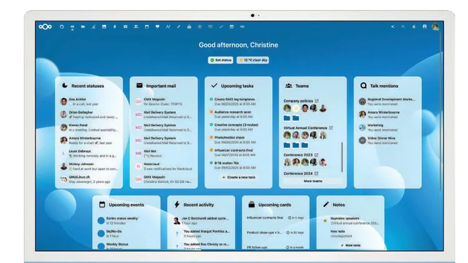This screenshot has width=468, height=263.
Task: Open the Activity lightning bolt icon in top bar
Action: [x=115, y=27]
